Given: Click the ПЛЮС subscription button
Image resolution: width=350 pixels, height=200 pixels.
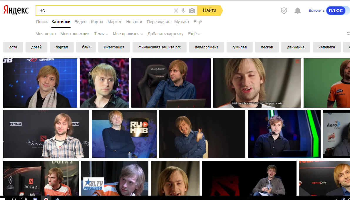Looking at the screenshot, I should click(336, 11).
